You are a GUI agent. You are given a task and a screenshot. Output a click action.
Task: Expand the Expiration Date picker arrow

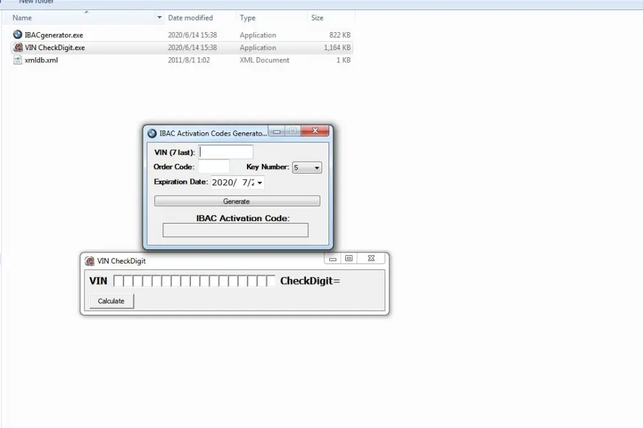(x=260, y=183)
